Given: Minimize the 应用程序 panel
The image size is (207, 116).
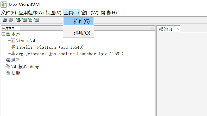Looking at the screenshot, I should 152,28.
